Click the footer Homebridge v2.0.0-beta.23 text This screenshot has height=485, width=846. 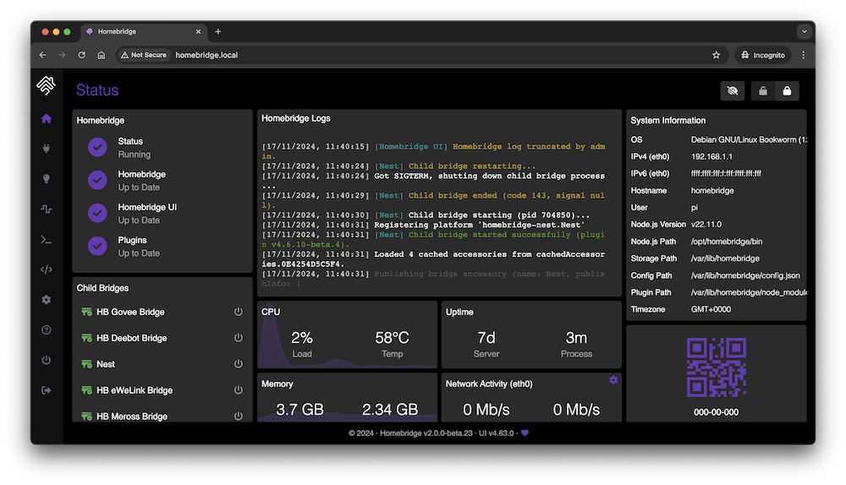426,433
